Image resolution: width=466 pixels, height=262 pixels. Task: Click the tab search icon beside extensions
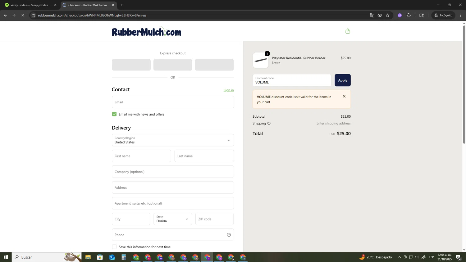[422, 15]
